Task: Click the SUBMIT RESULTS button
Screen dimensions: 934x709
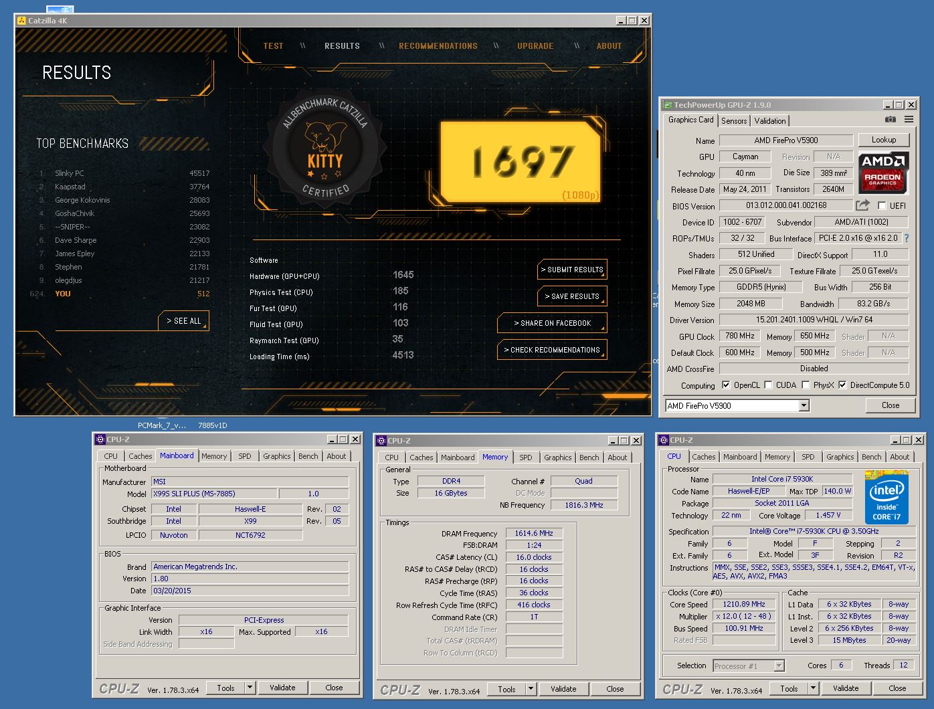Action: coord(572,270)
